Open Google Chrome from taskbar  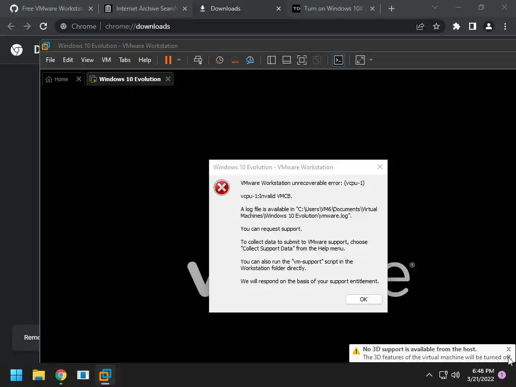click(61, 375)
